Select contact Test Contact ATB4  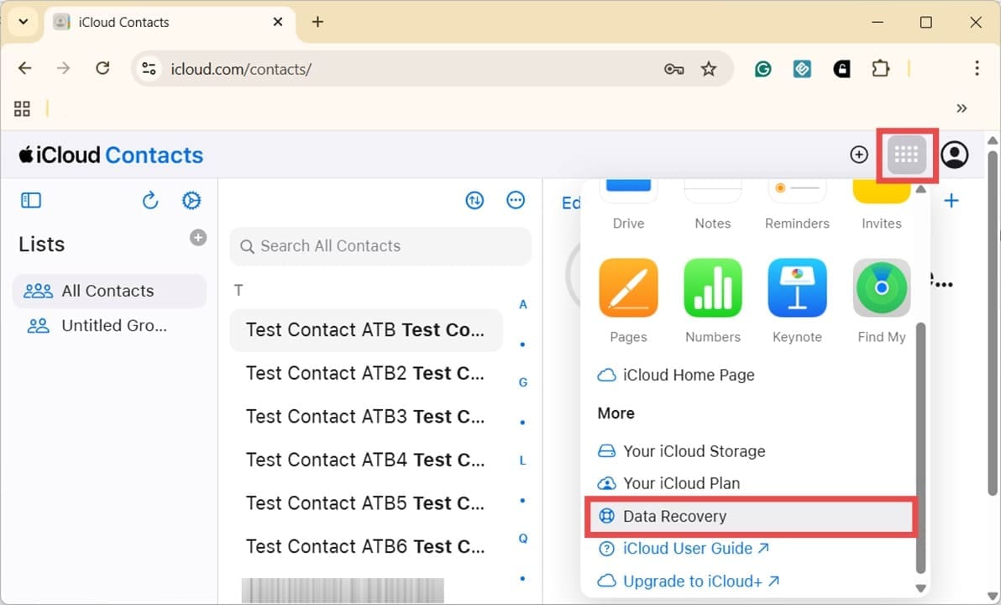click(x=366, y=460)
